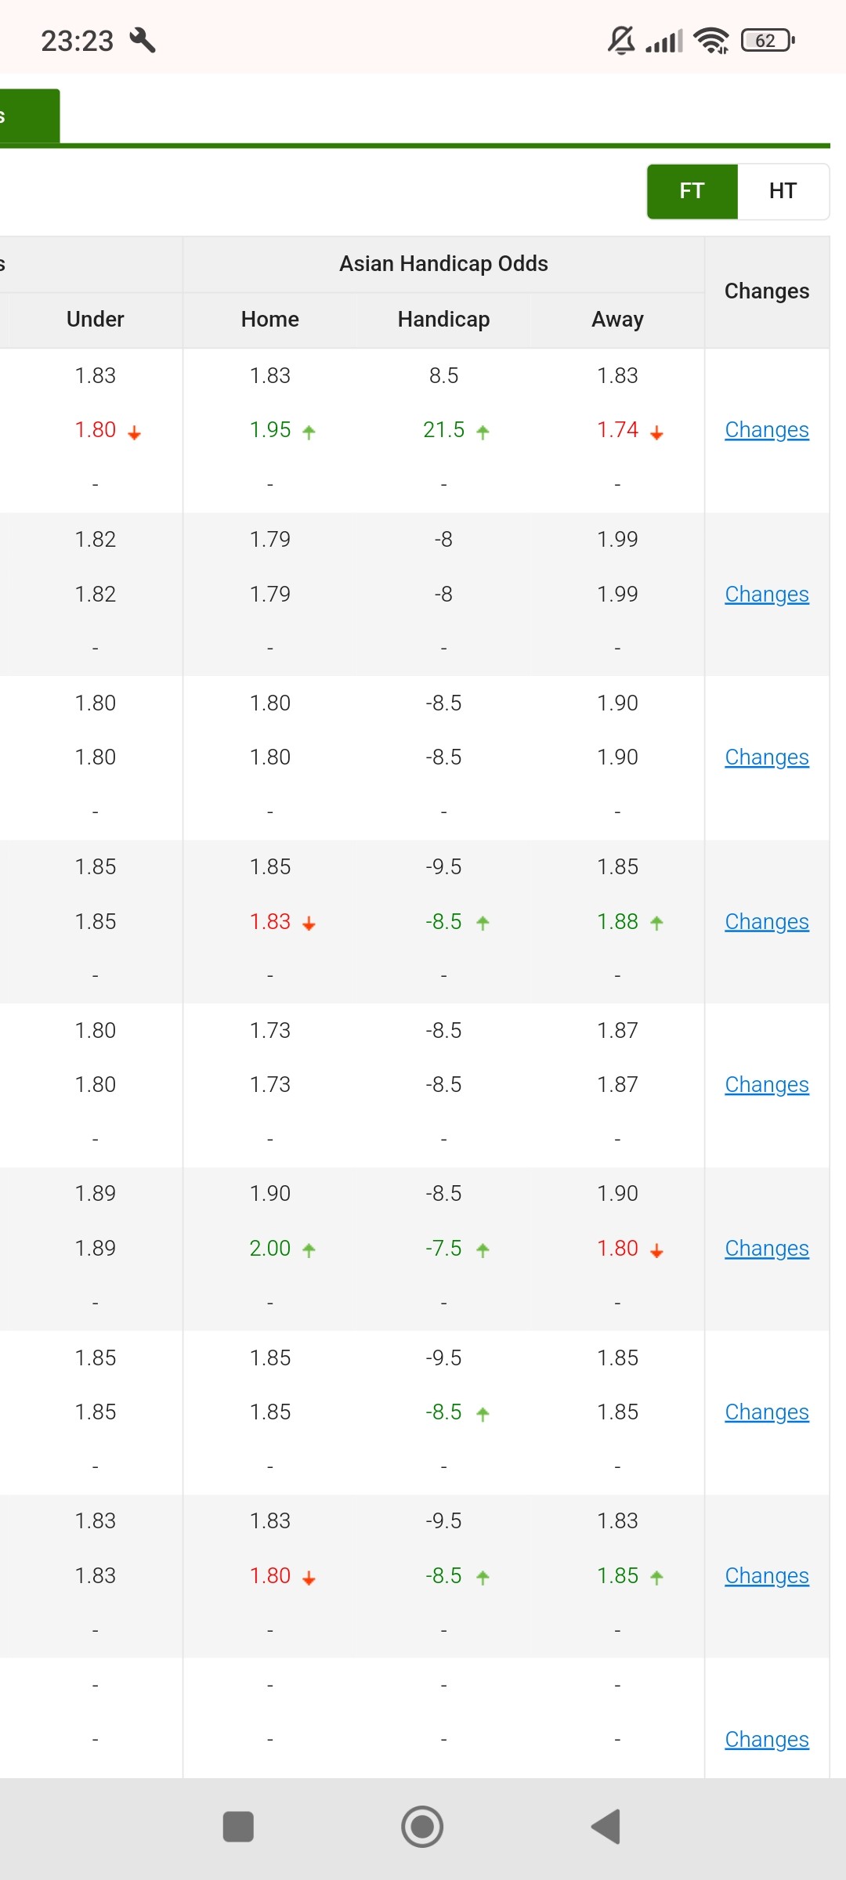Image resolution: width=846 pixels, height=1880 pixels.
Task: Click the green up arrow beside 21.5
Action: (483, 432)
